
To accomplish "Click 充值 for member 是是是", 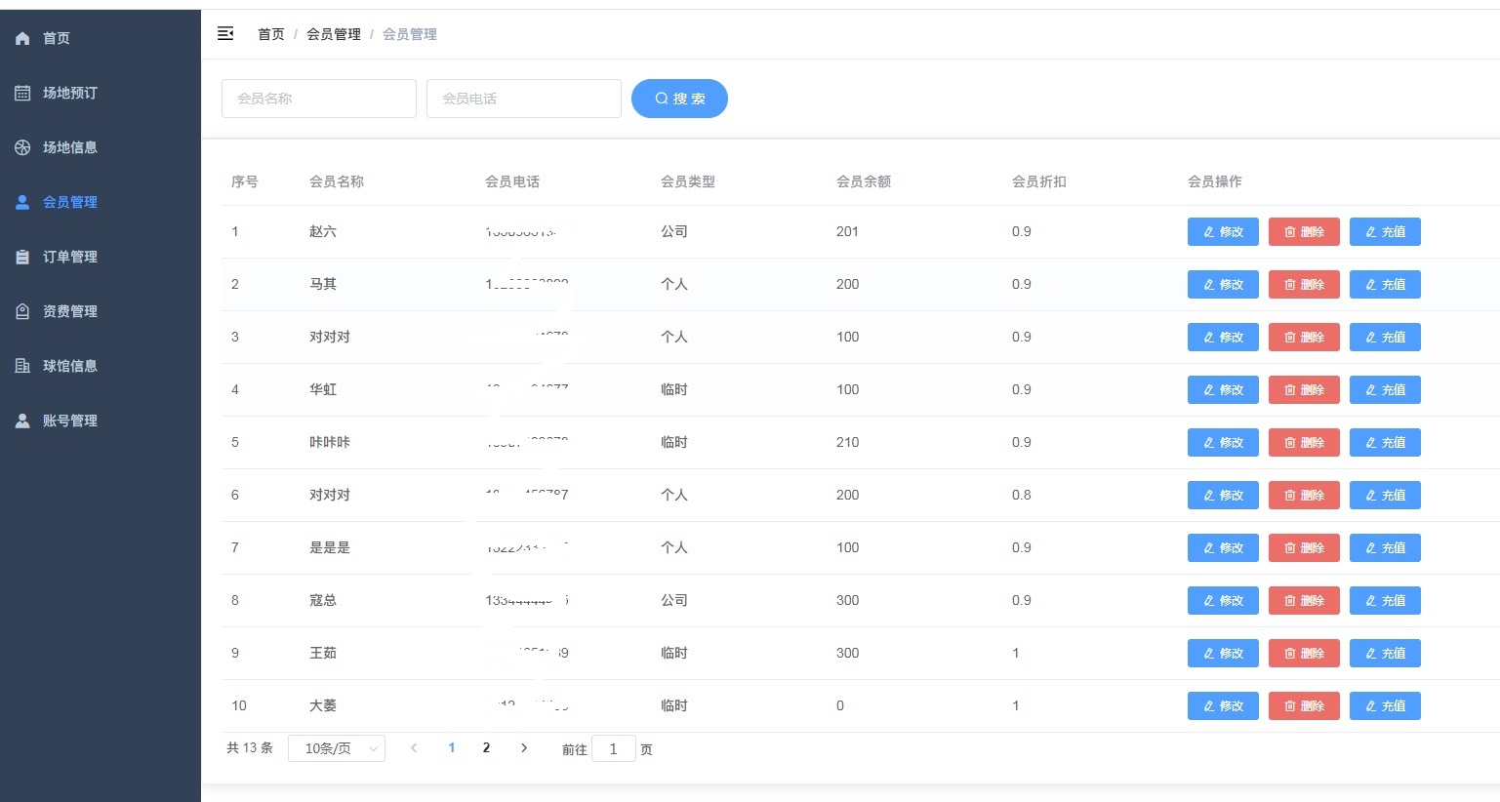I will 1385,547.
